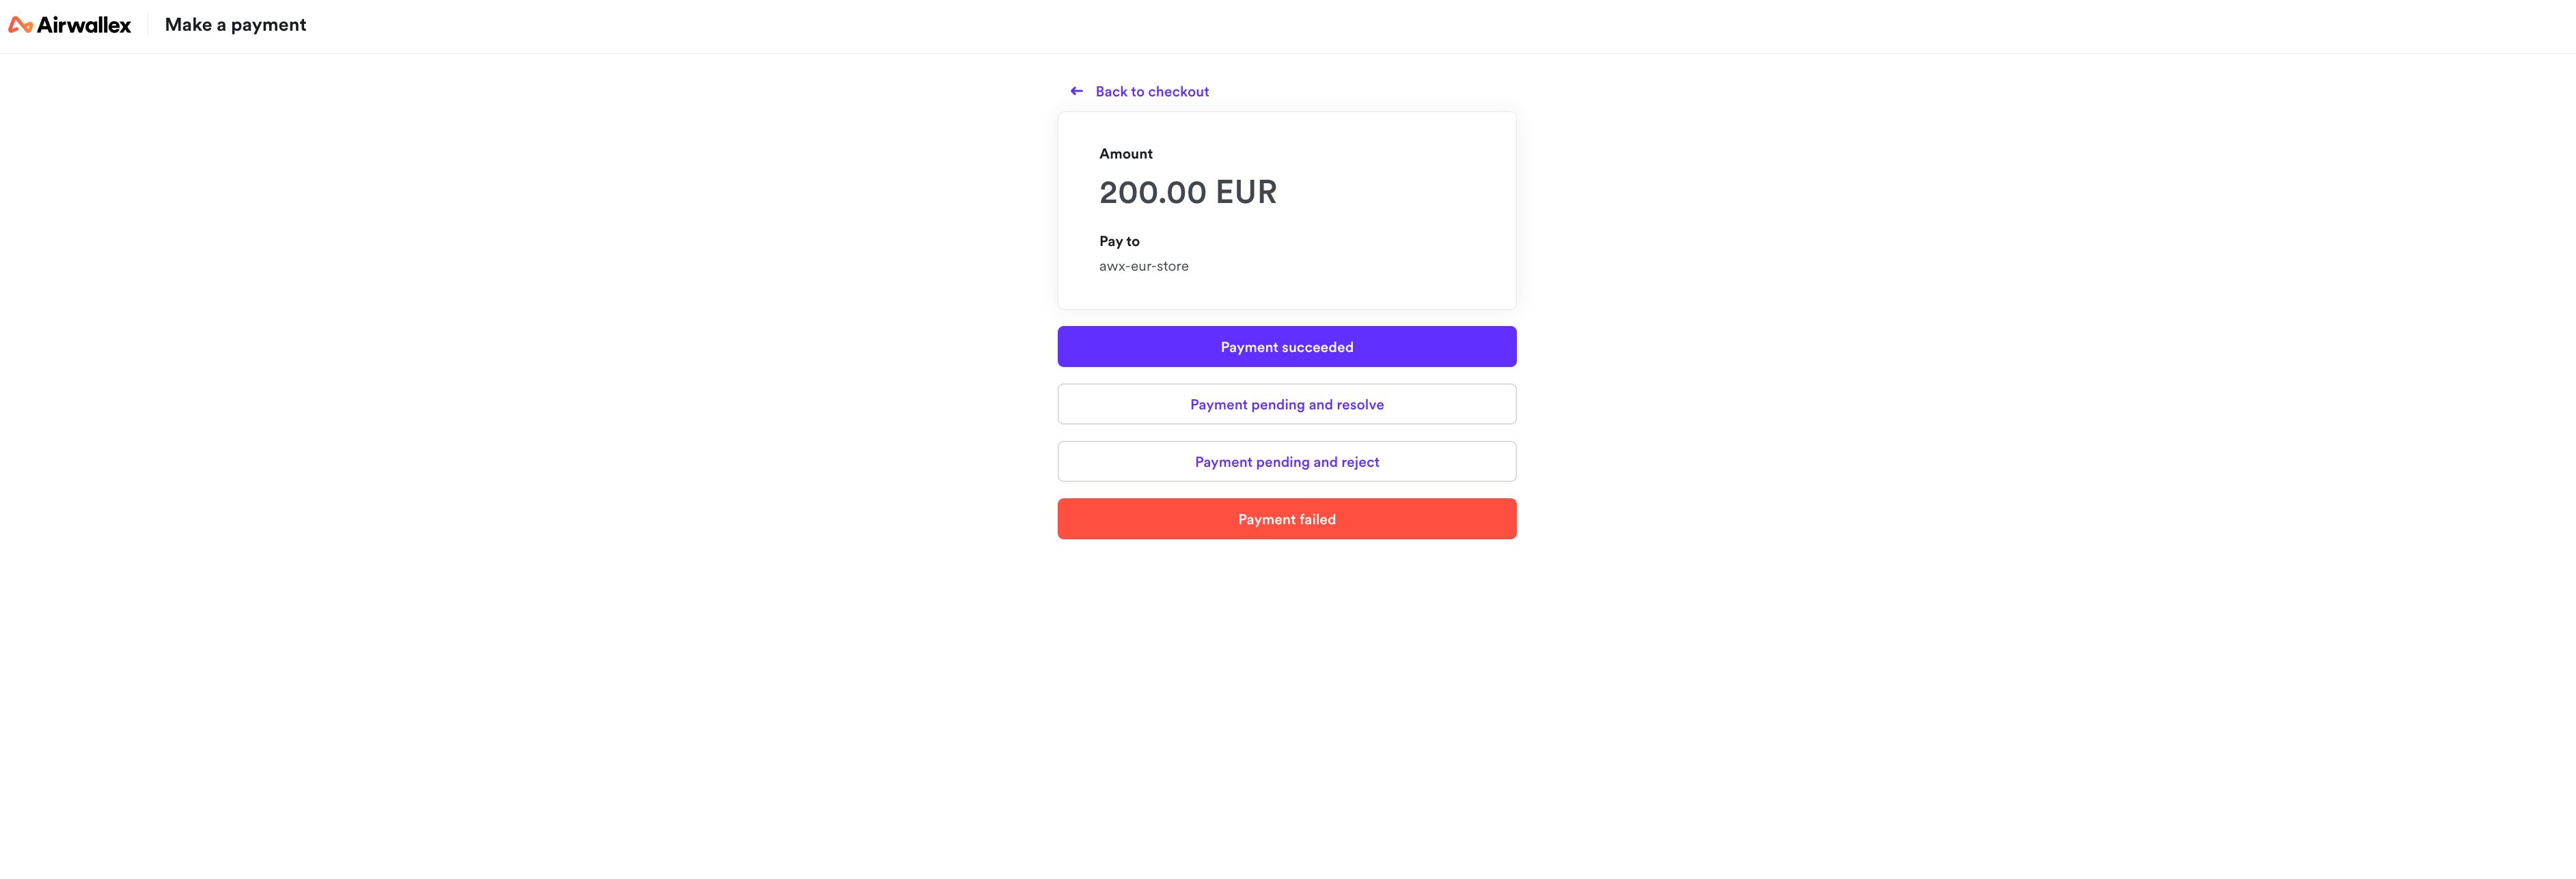Open the Back to checkout link
The width and height of the screenshot is (2576, 879).
pos(1152,91)
